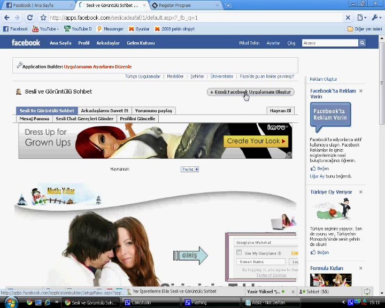Open Uygulamanın Ayarlarını Düzenle link
The width and height of the screenshot is (385, 308).
tap(98, 66)
